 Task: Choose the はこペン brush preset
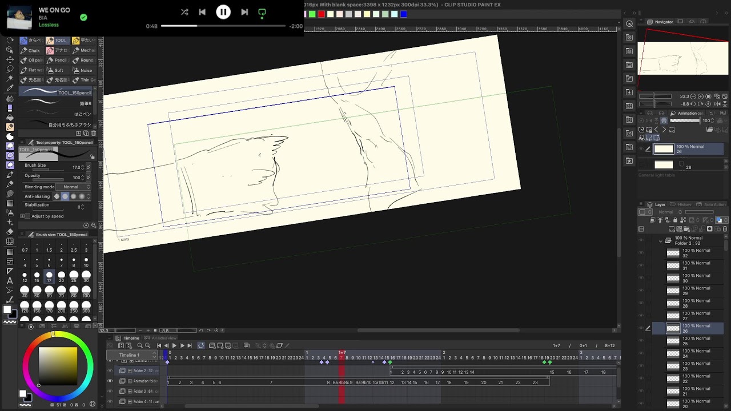(x=55, y=113)
